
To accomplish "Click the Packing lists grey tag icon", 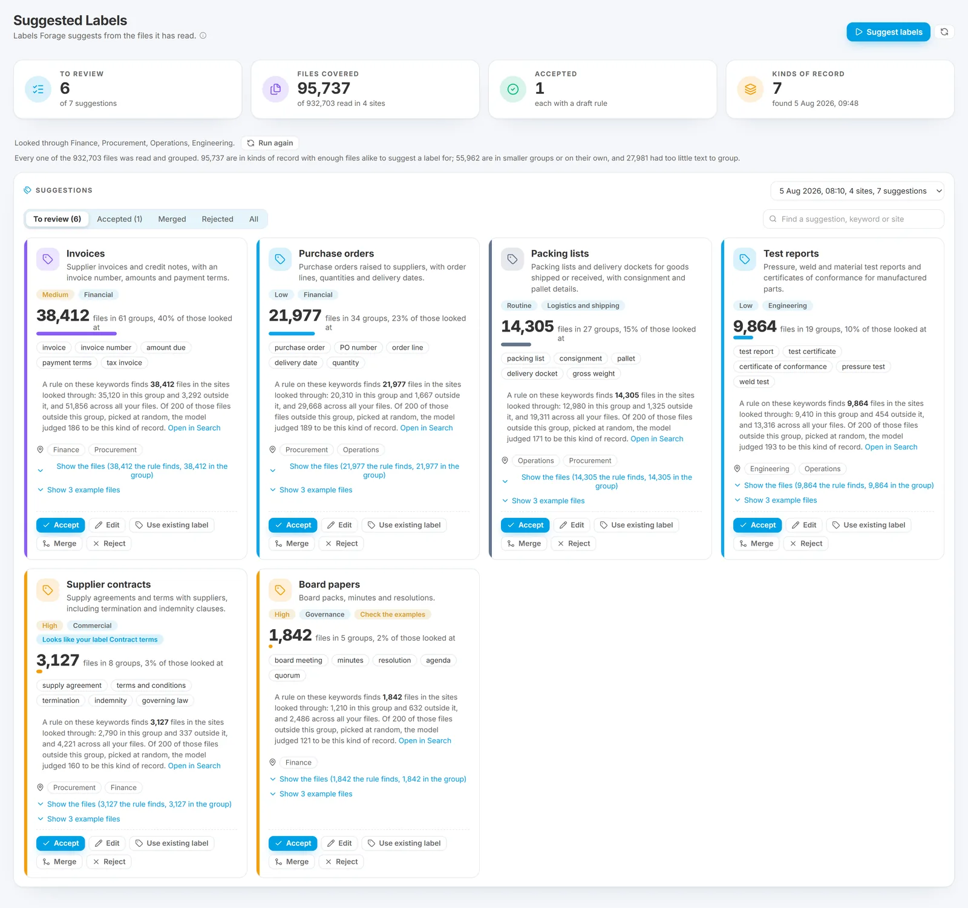I will pyautogui.click(x=512, y=260).
